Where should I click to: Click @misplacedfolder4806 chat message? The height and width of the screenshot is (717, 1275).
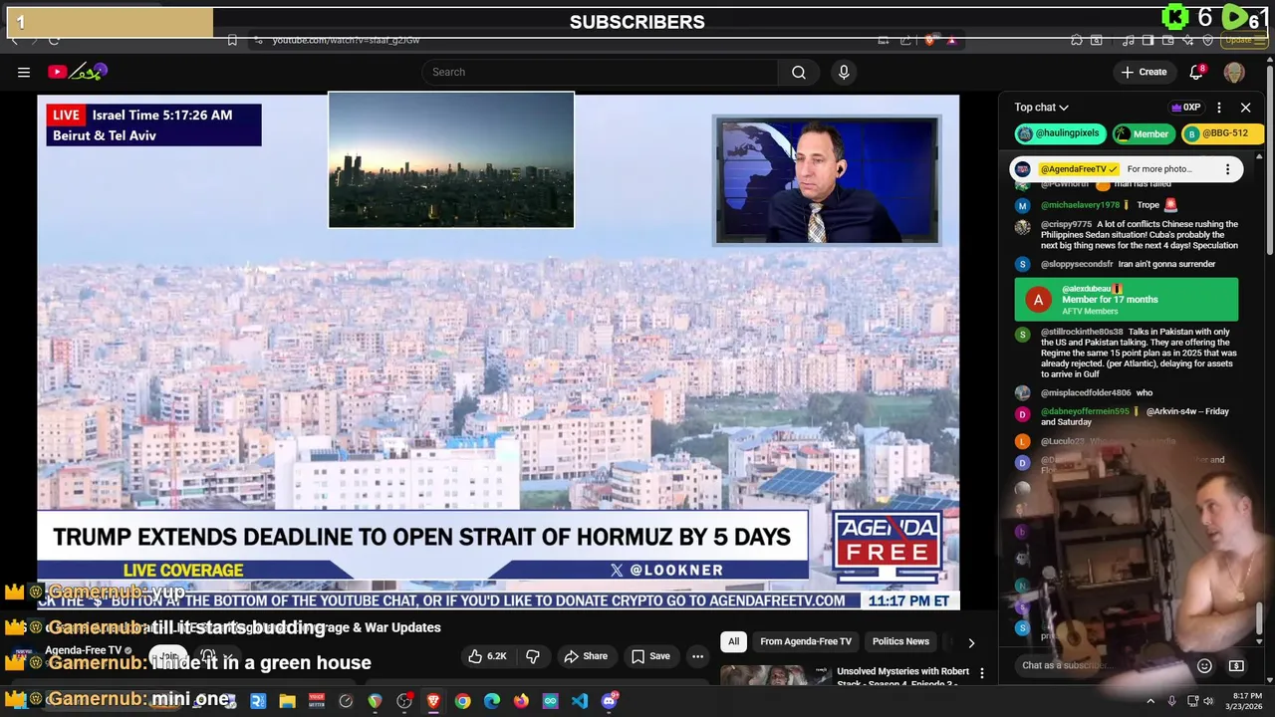(x=1128, y=393)
